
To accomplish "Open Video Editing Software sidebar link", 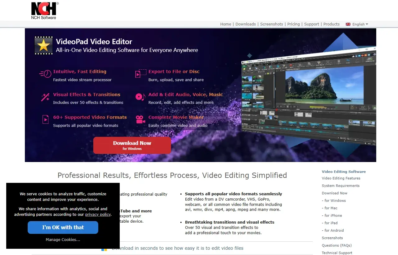I will click(344, 172).
